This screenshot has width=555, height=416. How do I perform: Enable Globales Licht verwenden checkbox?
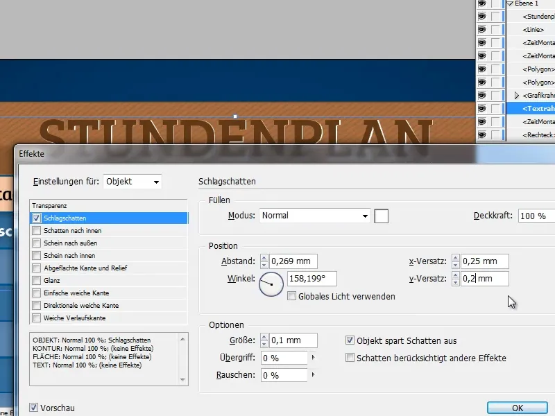(x=291, y=296)
